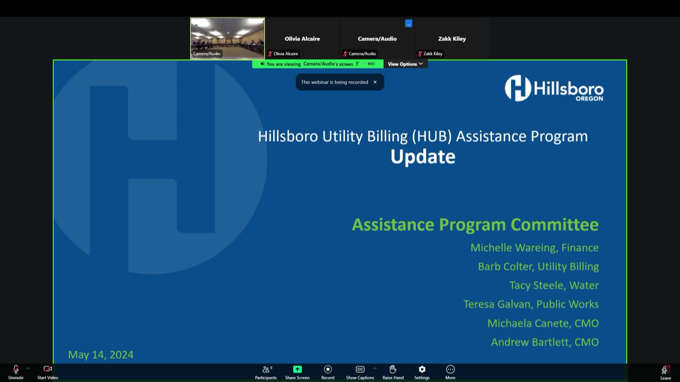Image resolution: width=680 pixels, height=382 pixels.
Task: Expand caption options arrow beside Show Captions
Action: pyautogui.click(x=374, y=368)
